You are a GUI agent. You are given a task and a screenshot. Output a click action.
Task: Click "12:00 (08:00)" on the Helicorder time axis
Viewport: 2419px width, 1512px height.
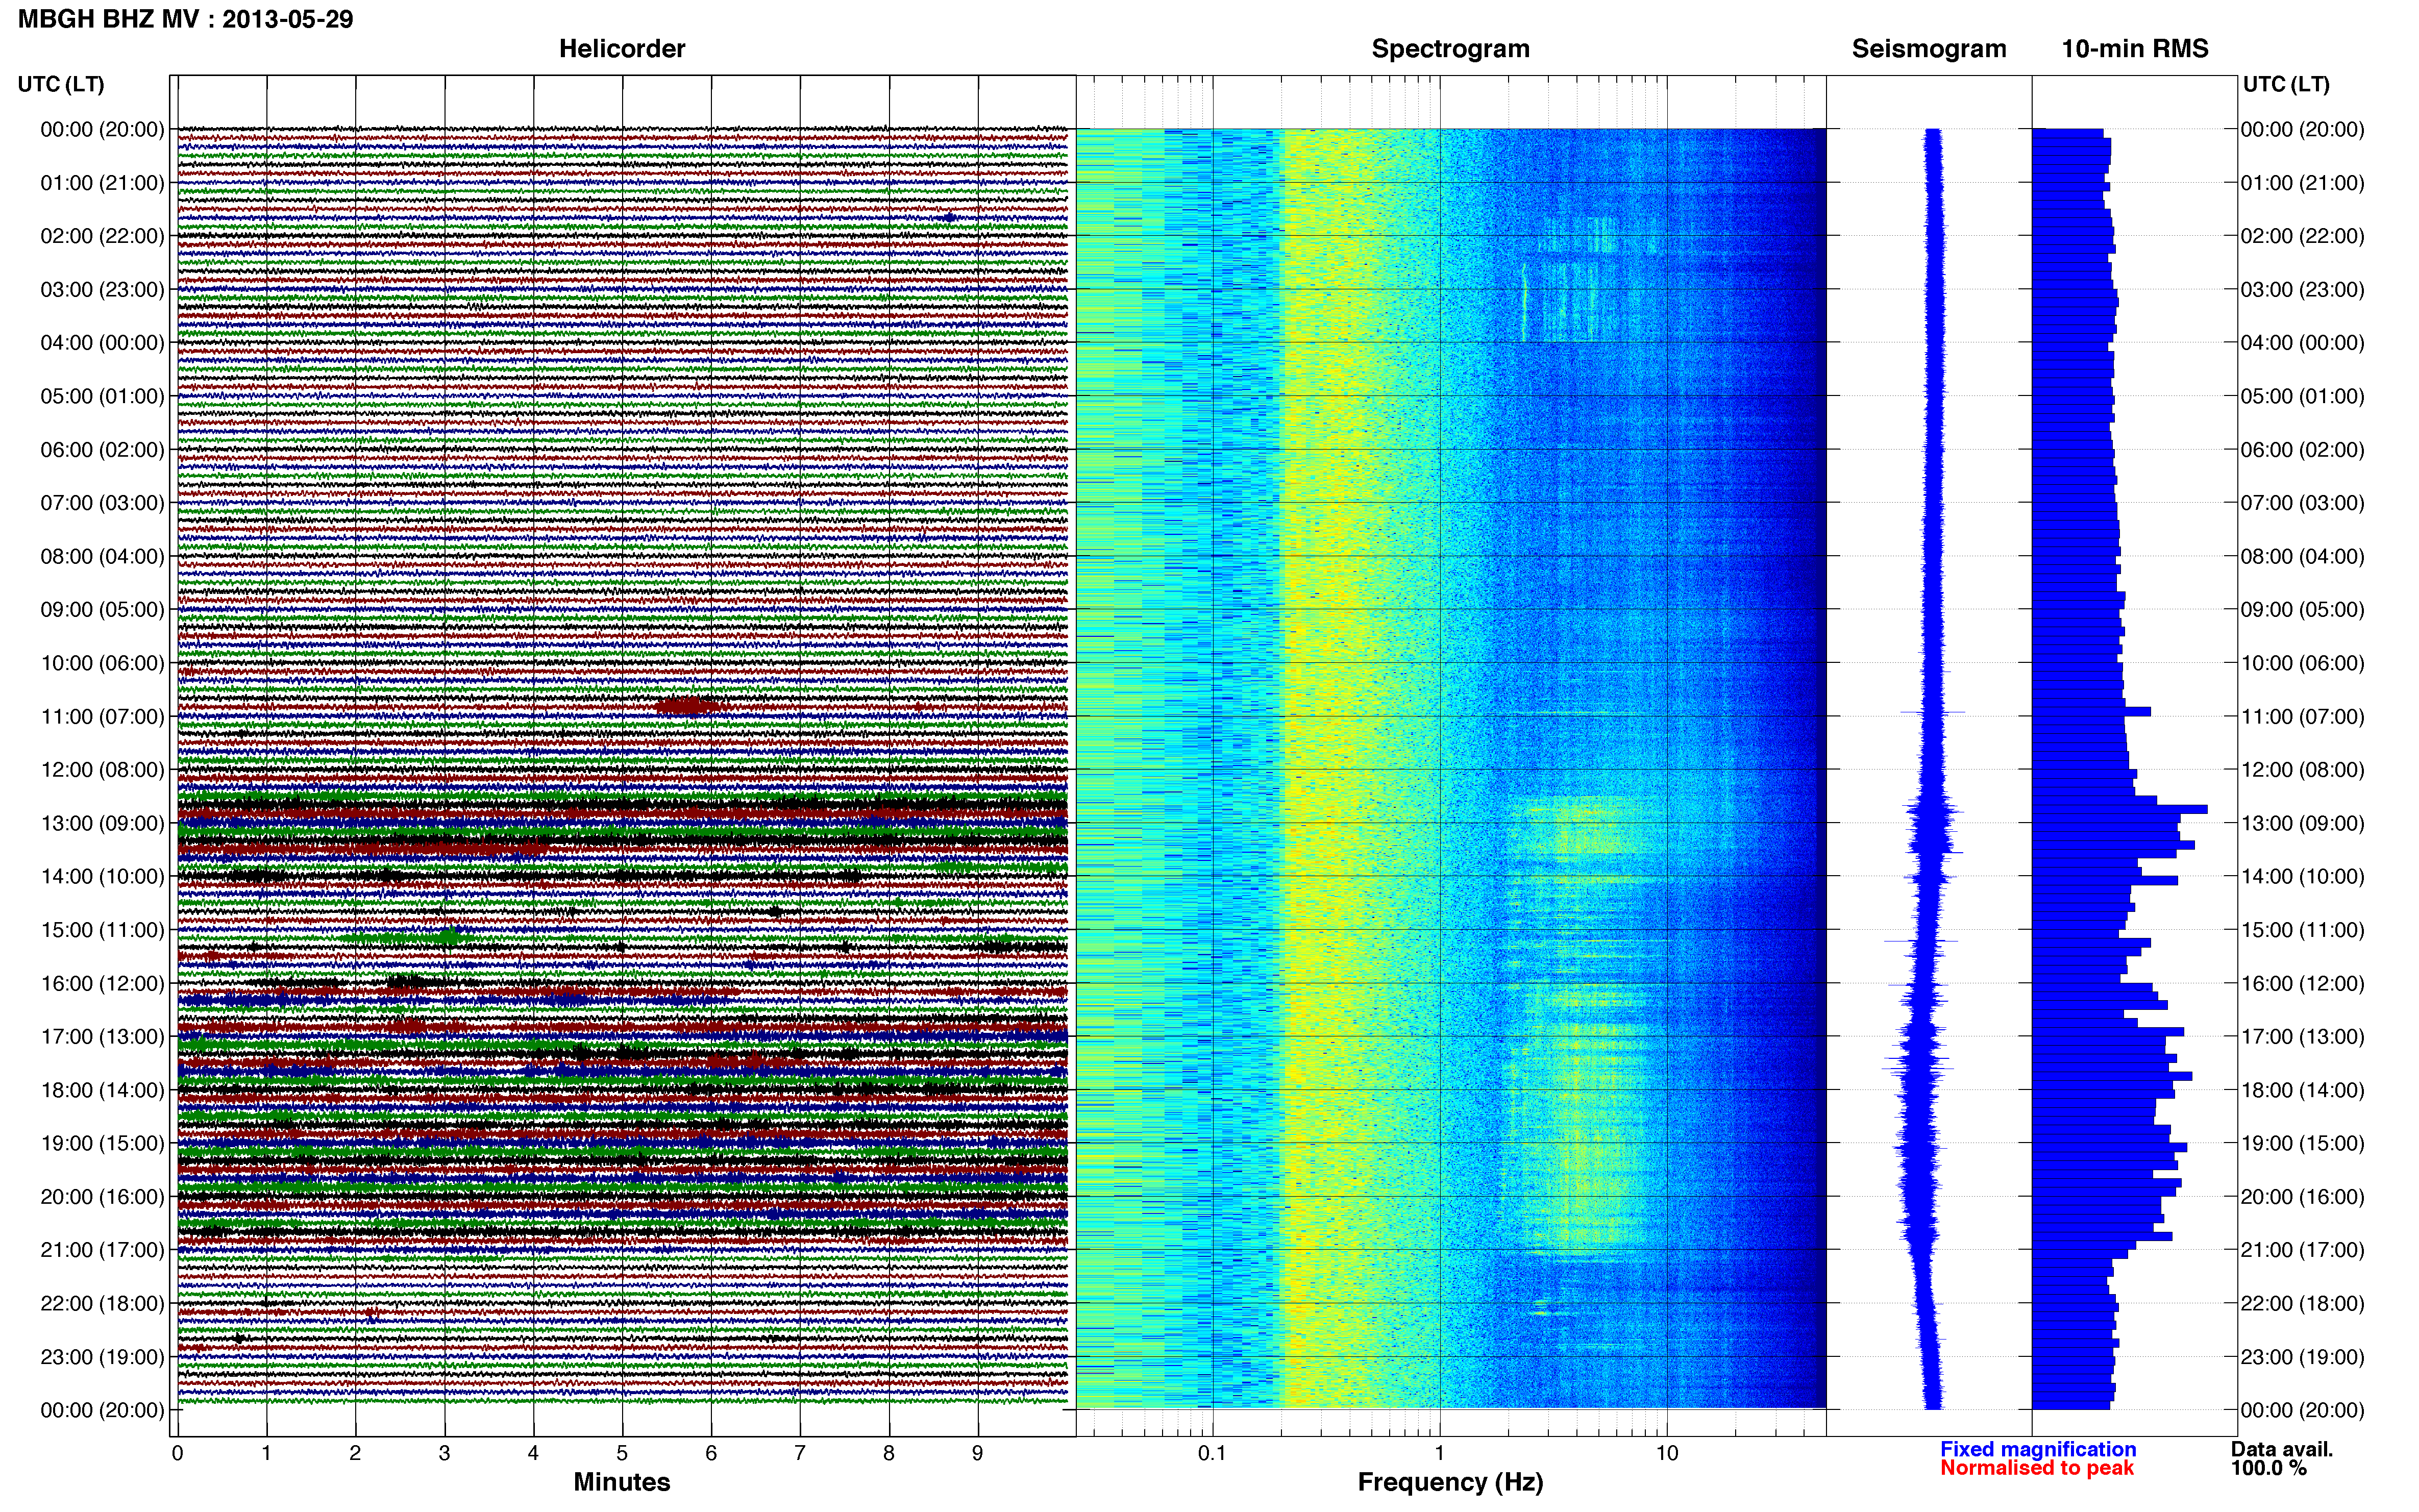102,770
